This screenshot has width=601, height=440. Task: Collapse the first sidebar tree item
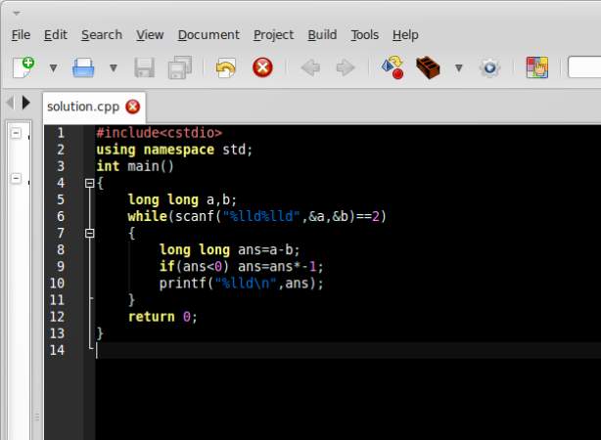16,133
